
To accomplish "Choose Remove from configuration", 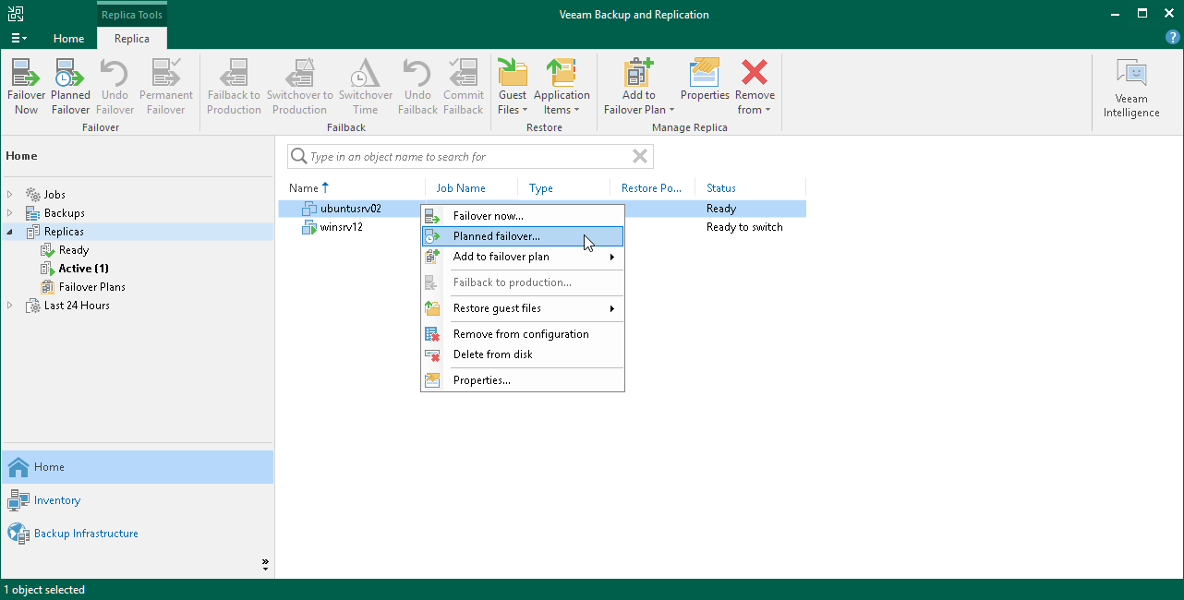I will pos(523,334).
